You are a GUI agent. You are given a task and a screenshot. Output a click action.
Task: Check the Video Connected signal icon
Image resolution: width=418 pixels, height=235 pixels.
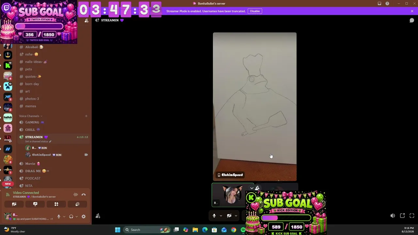[8, 195]
